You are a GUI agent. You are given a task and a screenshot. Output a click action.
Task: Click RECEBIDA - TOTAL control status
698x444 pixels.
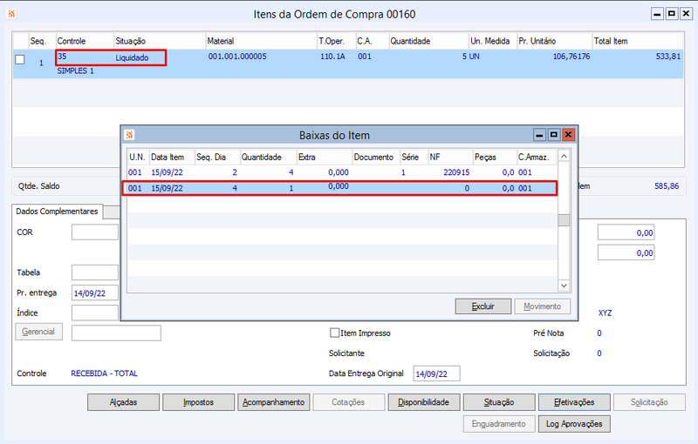(x=104, y=373)
